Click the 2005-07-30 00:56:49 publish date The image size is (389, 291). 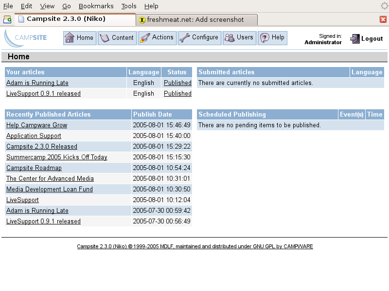click(x=161, y=221)
